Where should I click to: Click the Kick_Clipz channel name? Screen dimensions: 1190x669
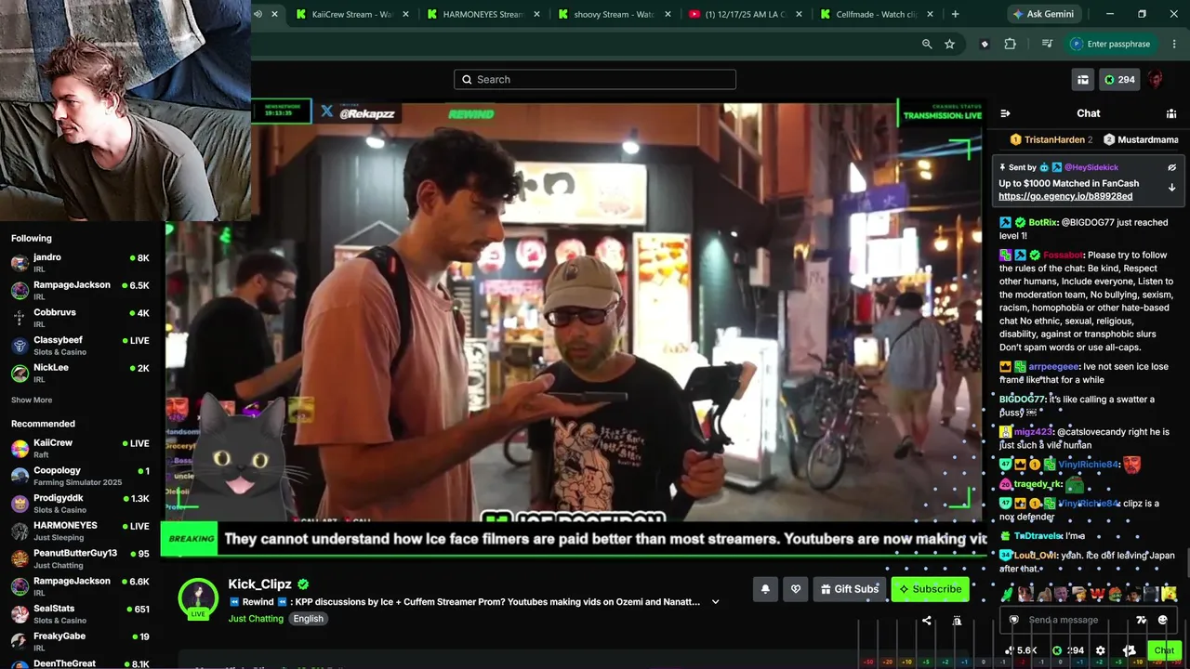[259, 584]
